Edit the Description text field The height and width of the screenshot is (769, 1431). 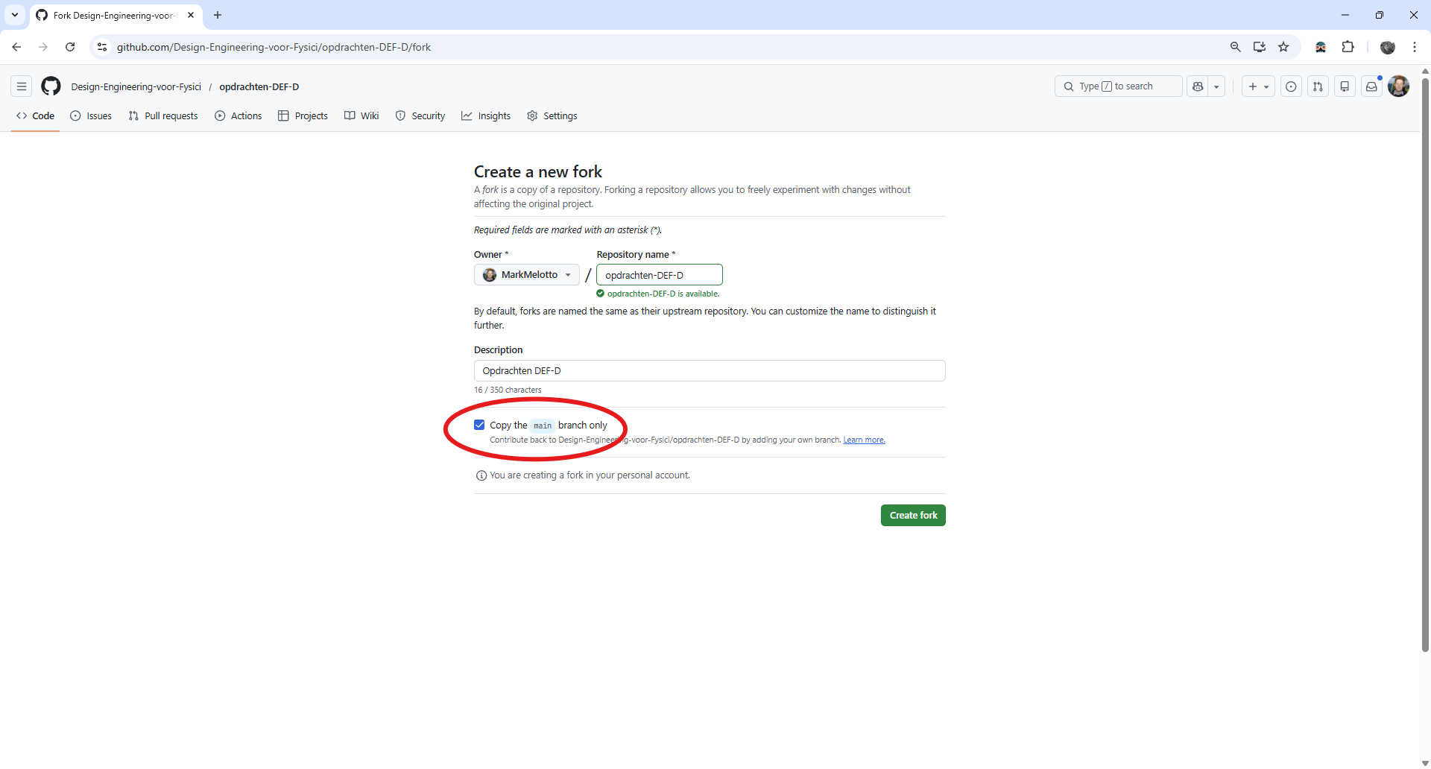click(710, 371)
